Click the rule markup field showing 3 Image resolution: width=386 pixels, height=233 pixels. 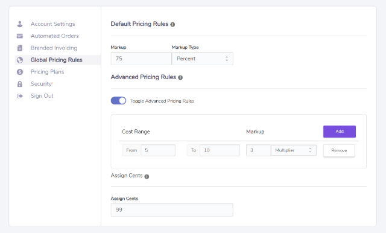(259, 150)
